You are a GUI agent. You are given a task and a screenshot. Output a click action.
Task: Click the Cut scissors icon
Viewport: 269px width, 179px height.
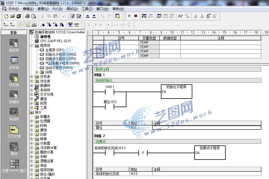tap(43, 16)
